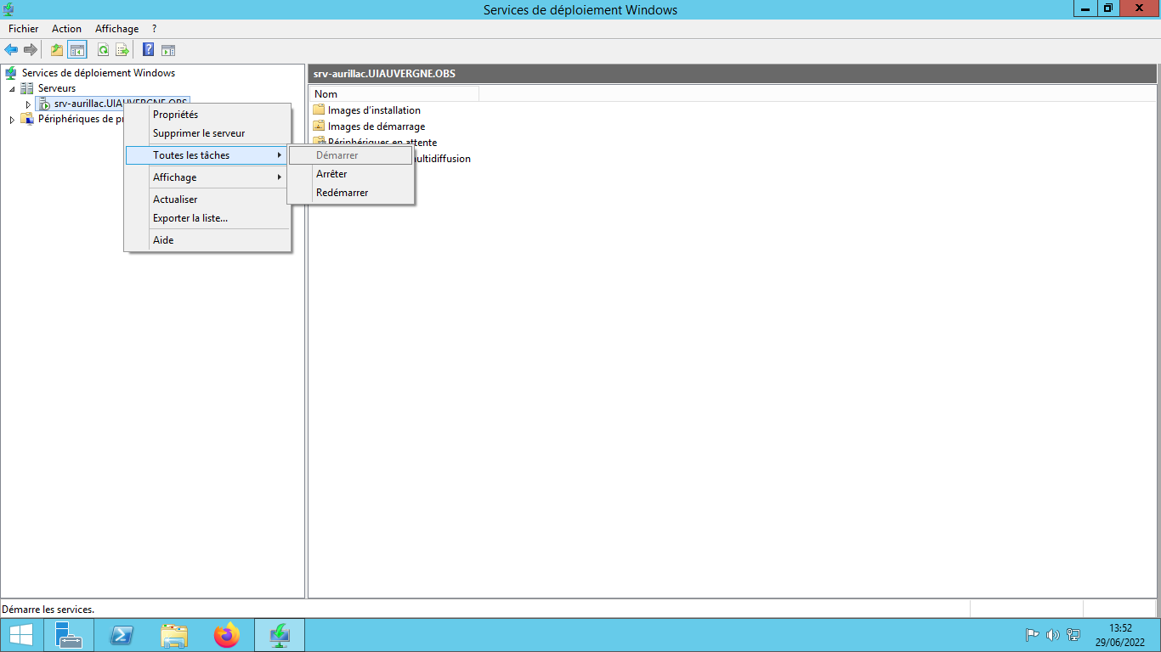Click the status bar text Démarre les services.
This screenshot has width=1161, height=652.
point(48,610)
